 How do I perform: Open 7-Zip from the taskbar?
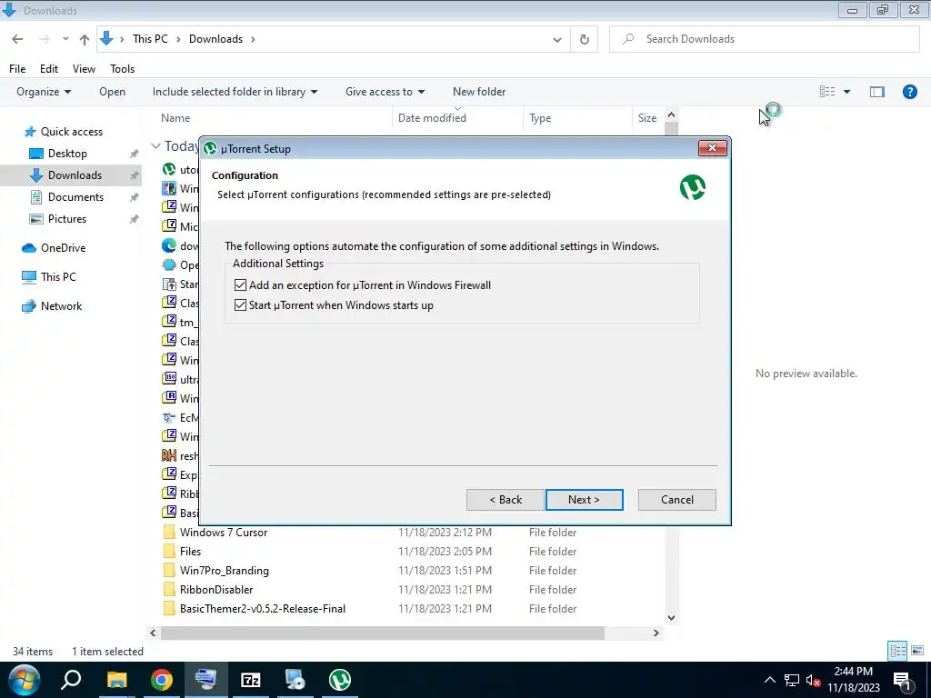click(x=251, y=680)
